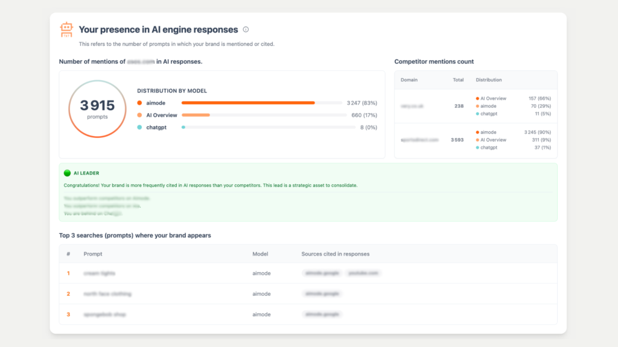Click the Prompt column header in top searches

(93, 254)
